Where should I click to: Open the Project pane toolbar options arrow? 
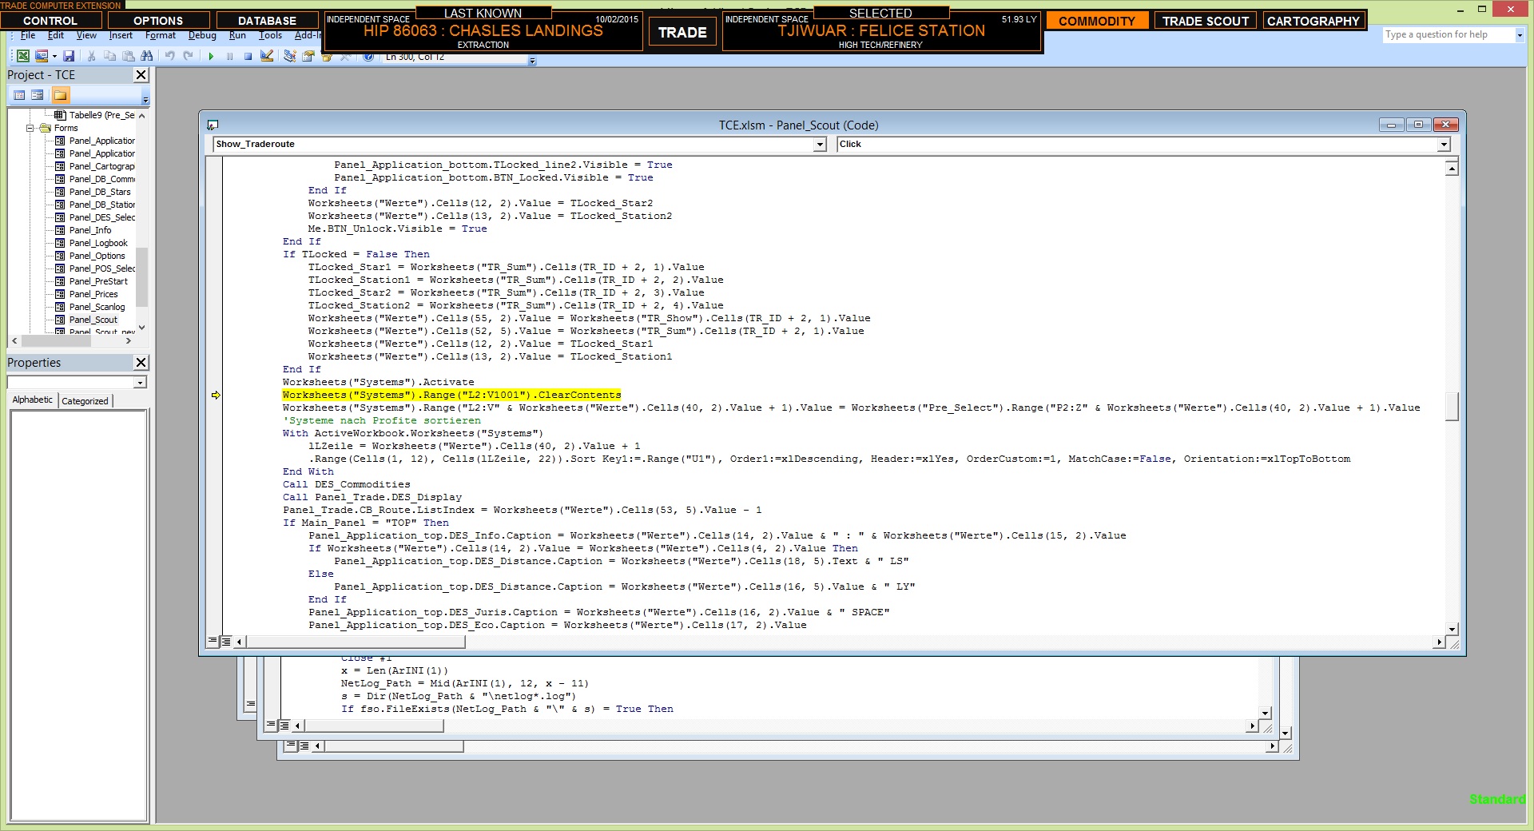(145, 99)
